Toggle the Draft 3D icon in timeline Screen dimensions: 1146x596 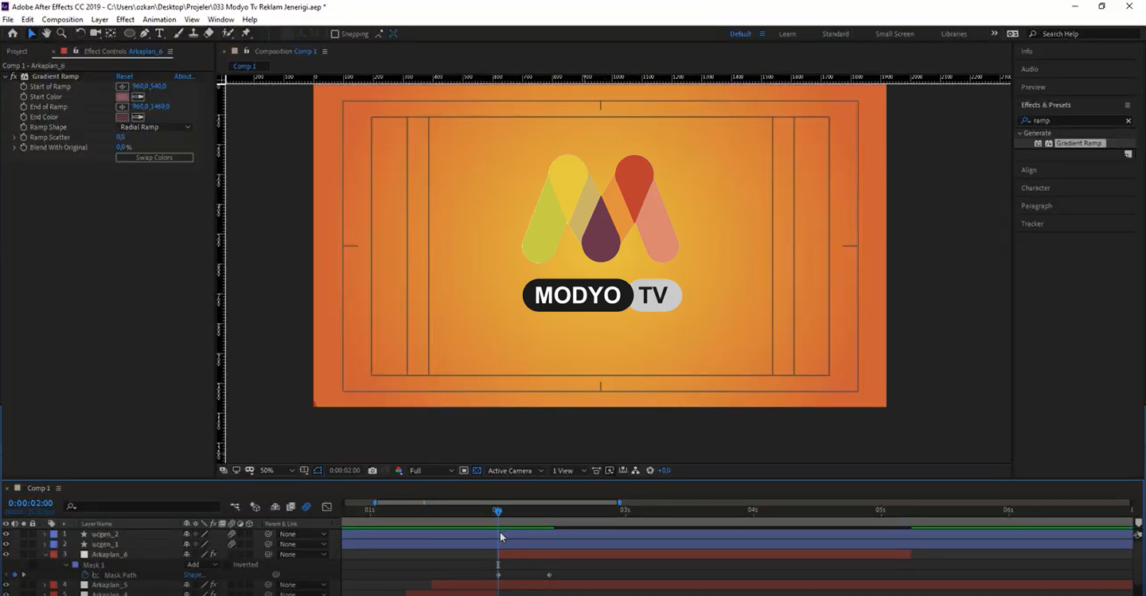pos(255,507)
